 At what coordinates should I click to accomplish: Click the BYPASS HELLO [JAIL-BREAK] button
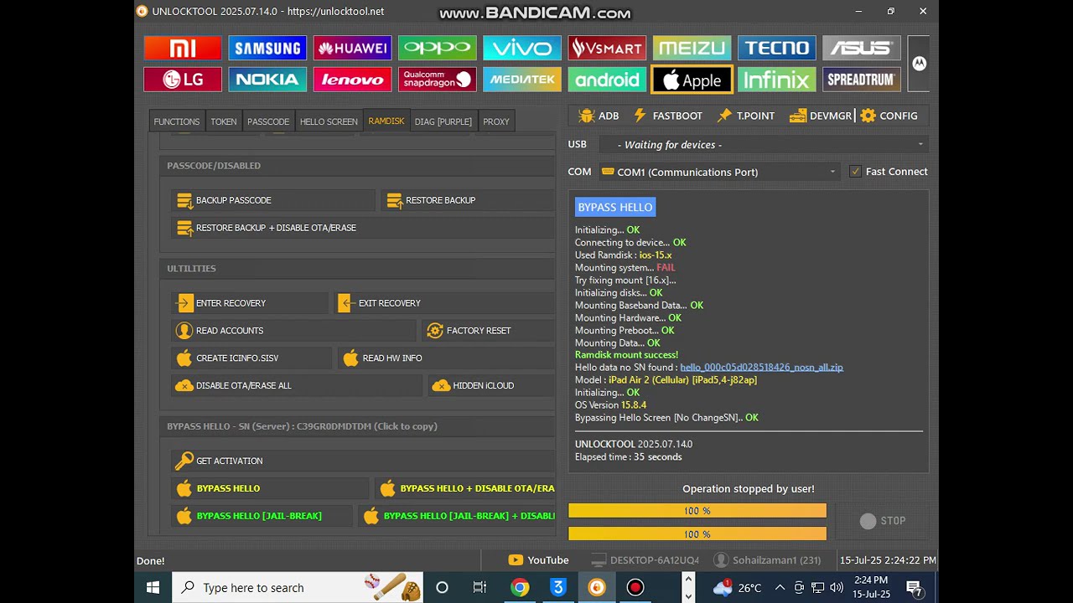pos(262,516)
